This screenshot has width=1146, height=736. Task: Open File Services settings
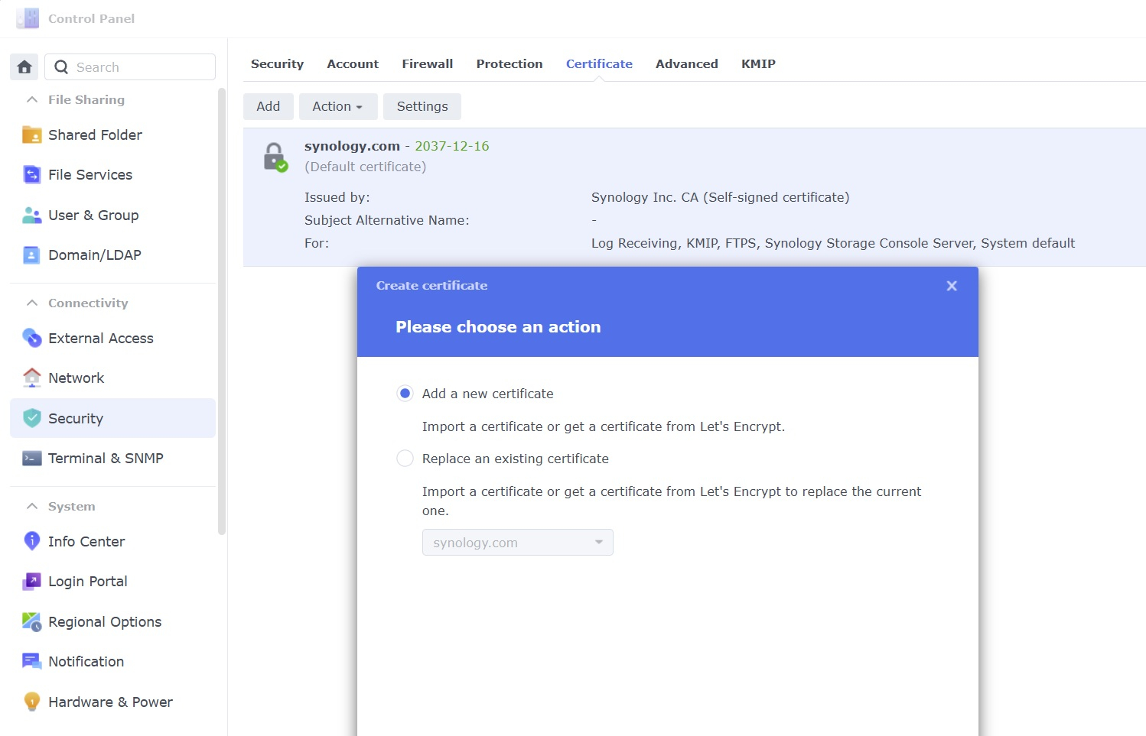[x=113, y=175]
